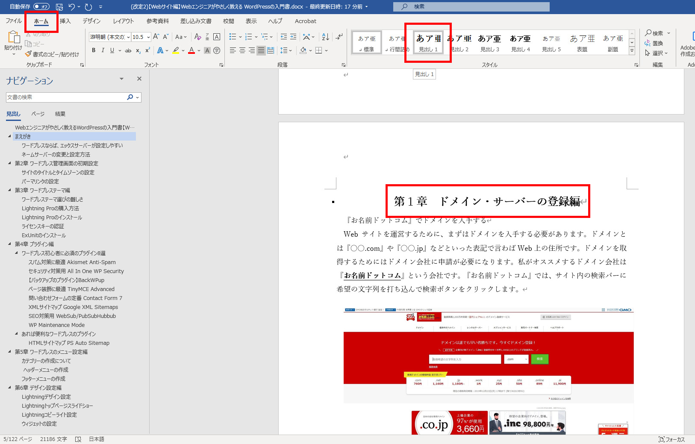
Task: Click the 文書の検索 search field
Action: pyautogui.click(x=66, y=97)
